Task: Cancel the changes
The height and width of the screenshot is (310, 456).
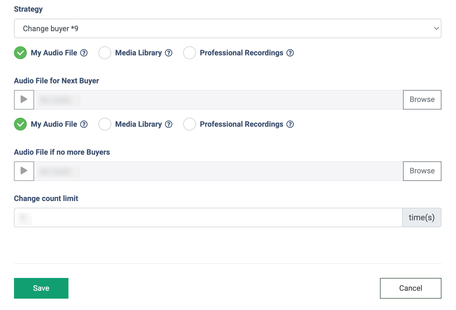Action: coord(410,288)
